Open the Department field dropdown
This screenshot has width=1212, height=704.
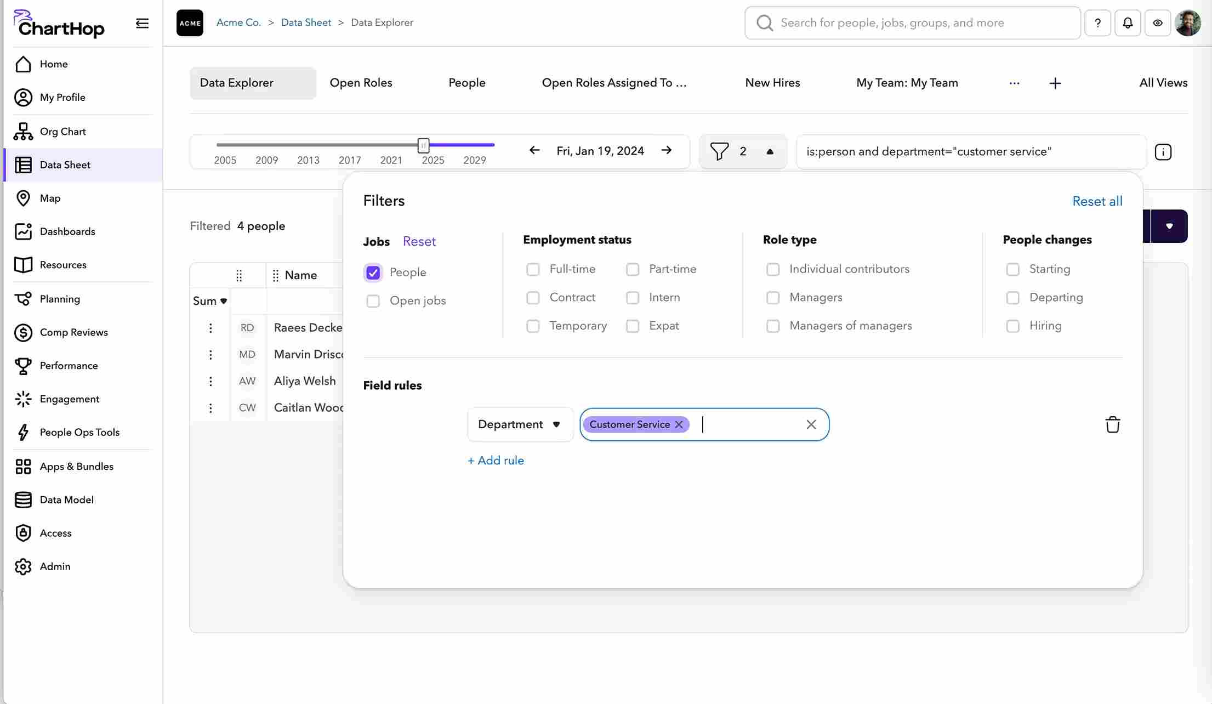pyautogui.click(x=520, y=424)
